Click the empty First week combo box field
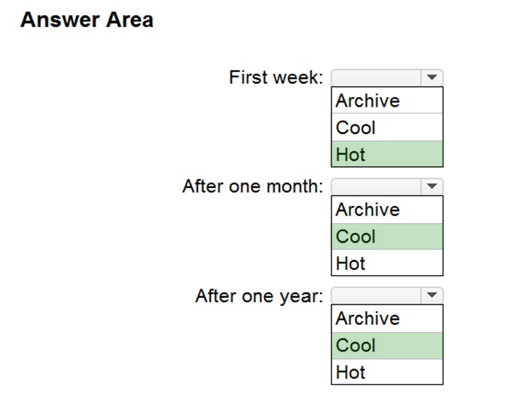Image resolution: width=509 pixels, height=412 pixels. pos(376,77)
